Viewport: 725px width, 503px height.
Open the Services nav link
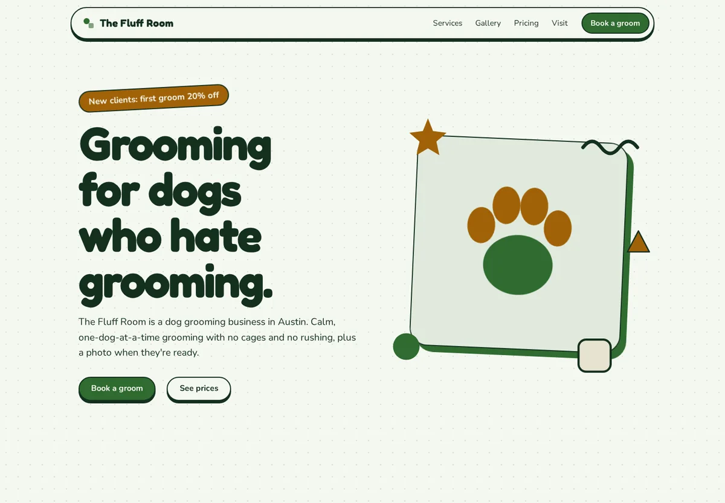448,23
